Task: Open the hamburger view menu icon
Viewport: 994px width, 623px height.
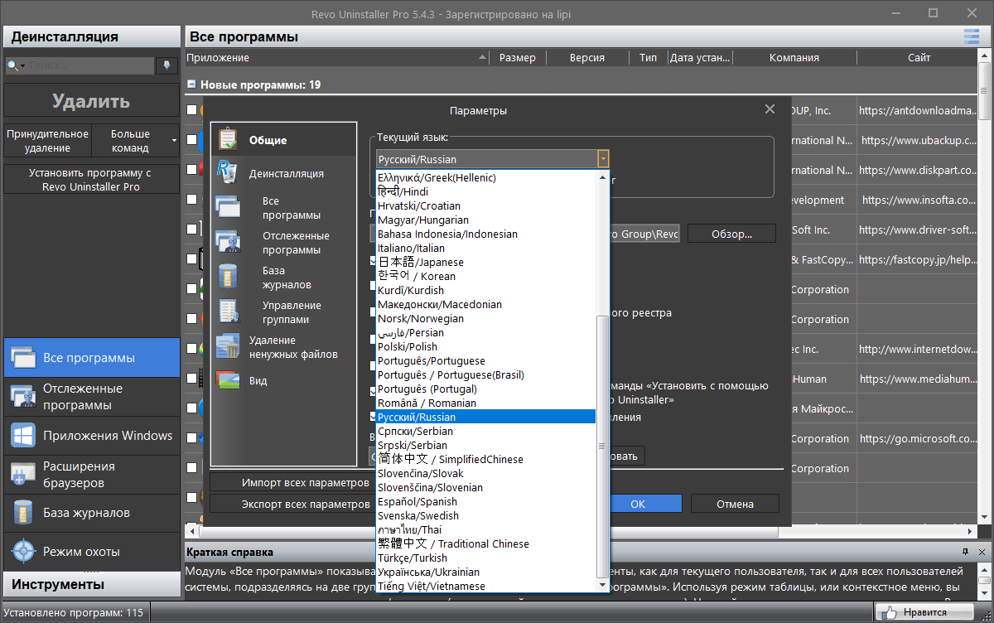Action: (x=971, y=36)
